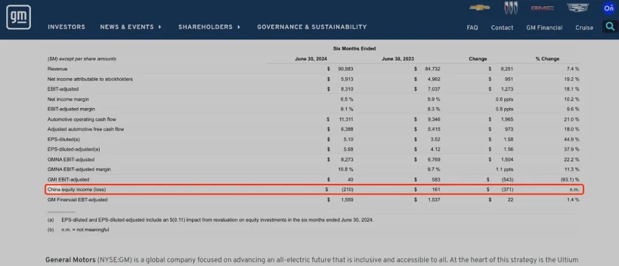Open the site search magnifier

tap(610, 26)
